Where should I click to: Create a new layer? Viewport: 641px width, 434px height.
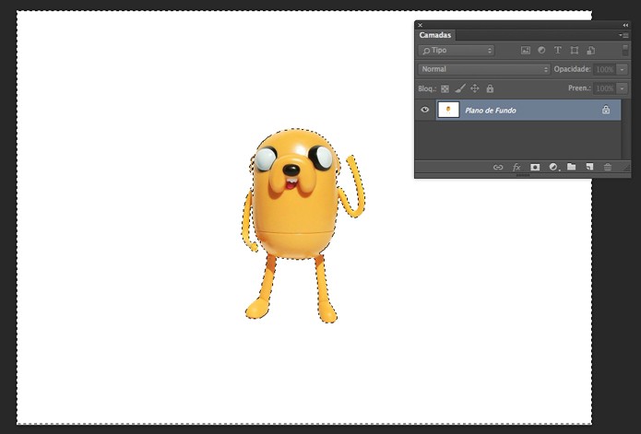pos(589,167)
